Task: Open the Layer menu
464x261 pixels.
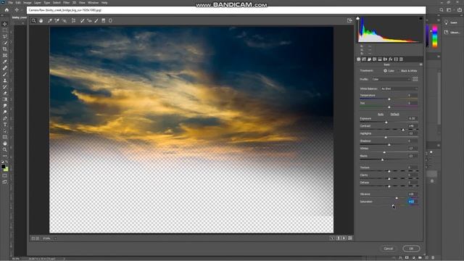Action: [x=38, y=3]
